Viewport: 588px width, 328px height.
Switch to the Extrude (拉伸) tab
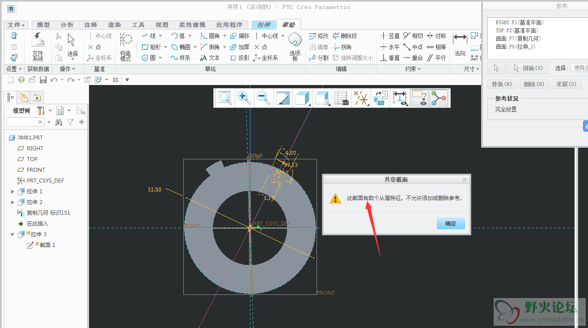[x=264, y=25]
